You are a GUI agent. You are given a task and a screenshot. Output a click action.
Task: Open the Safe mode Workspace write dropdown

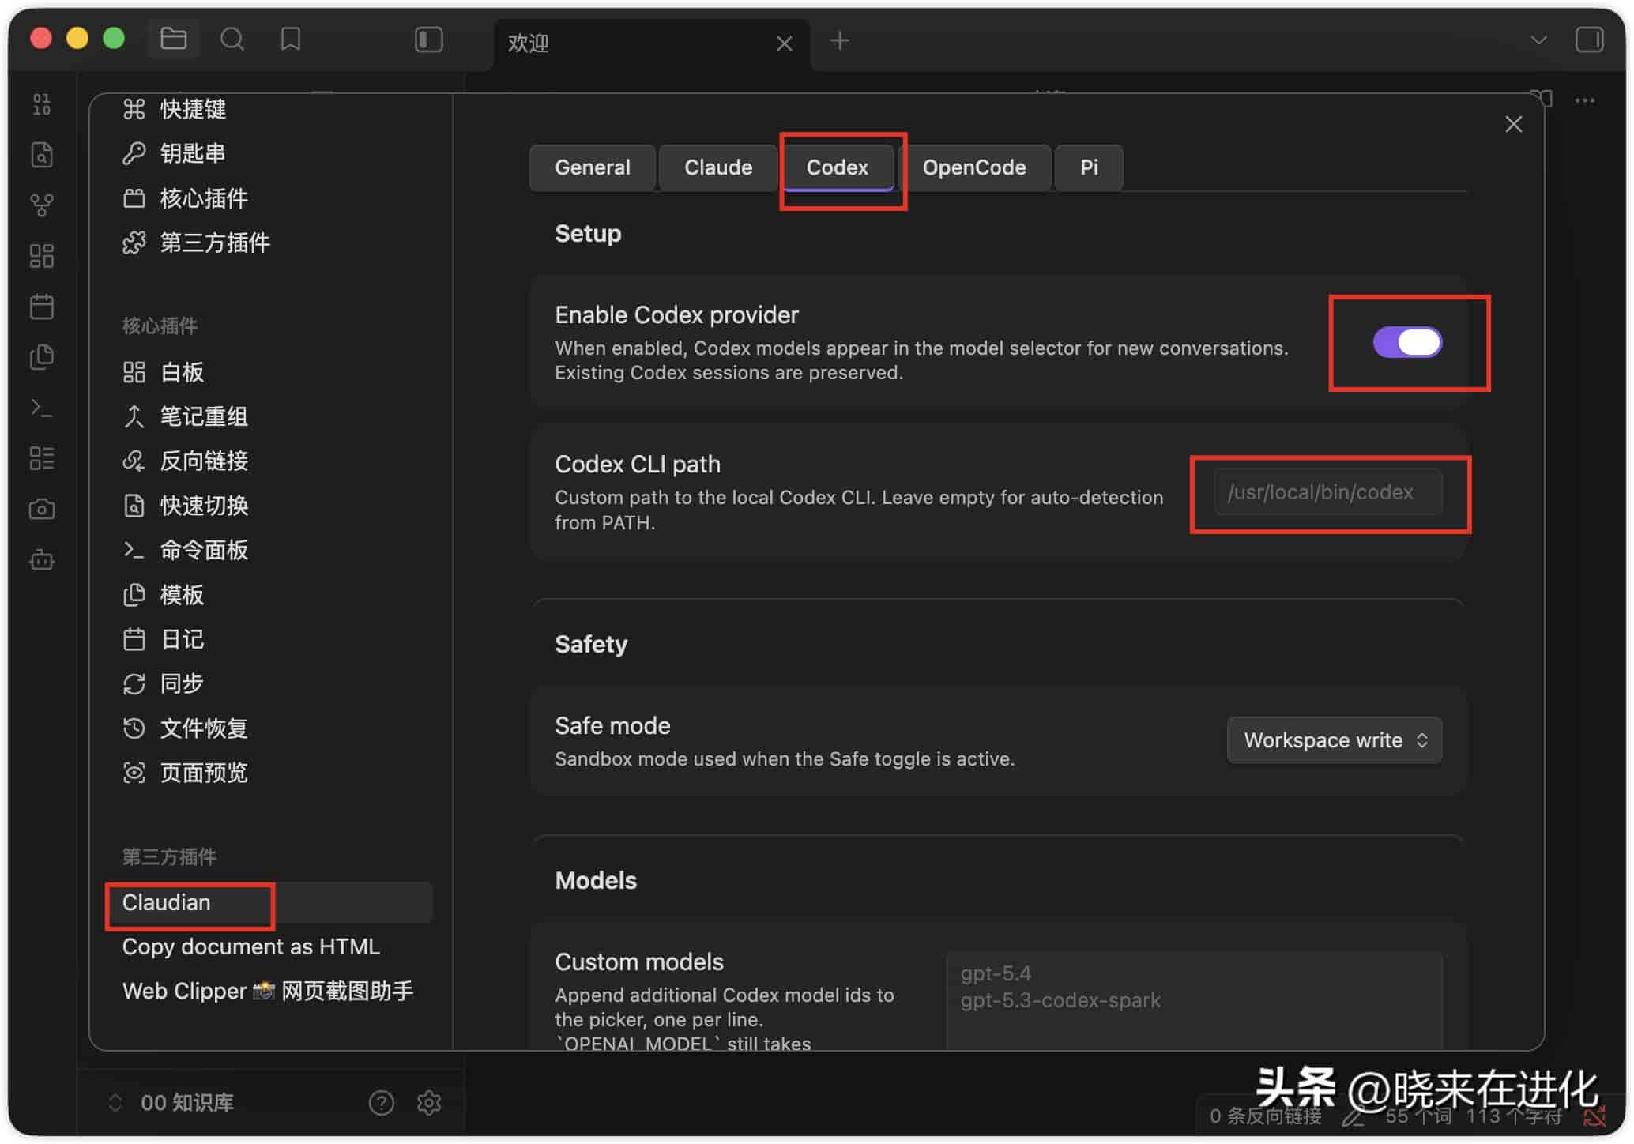(x=1334, y=740)
